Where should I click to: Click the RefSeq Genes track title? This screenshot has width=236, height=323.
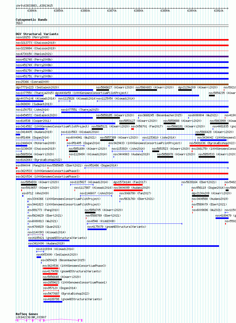(27, 314)
